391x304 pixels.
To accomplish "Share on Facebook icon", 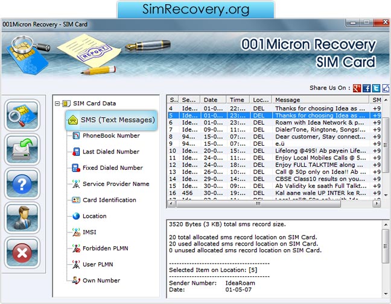I will pos(366,88).
